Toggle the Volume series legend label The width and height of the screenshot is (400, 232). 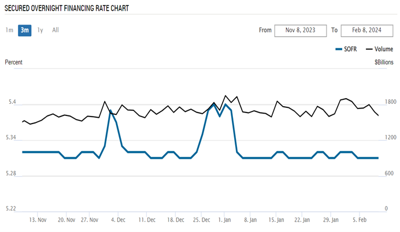pos(384,49)
